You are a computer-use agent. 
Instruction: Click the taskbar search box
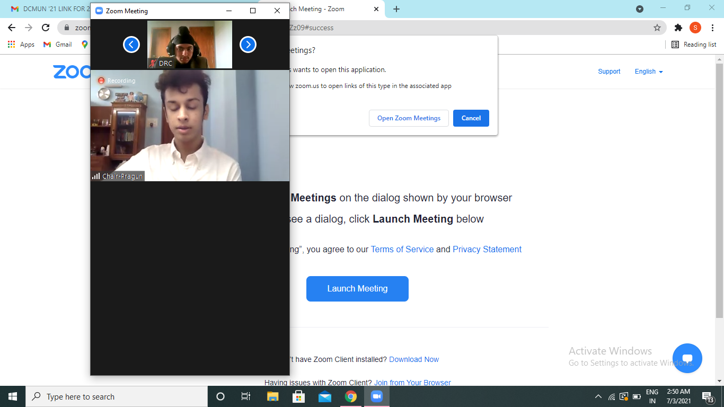(117, 396)
